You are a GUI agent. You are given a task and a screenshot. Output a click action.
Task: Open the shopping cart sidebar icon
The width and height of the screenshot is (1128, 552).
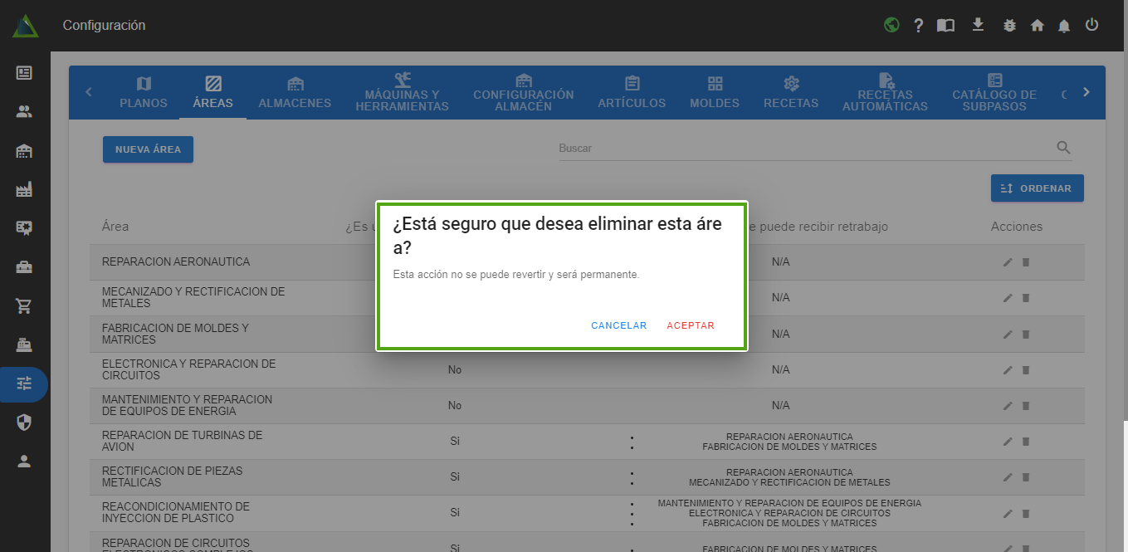[x=24, y=306]
